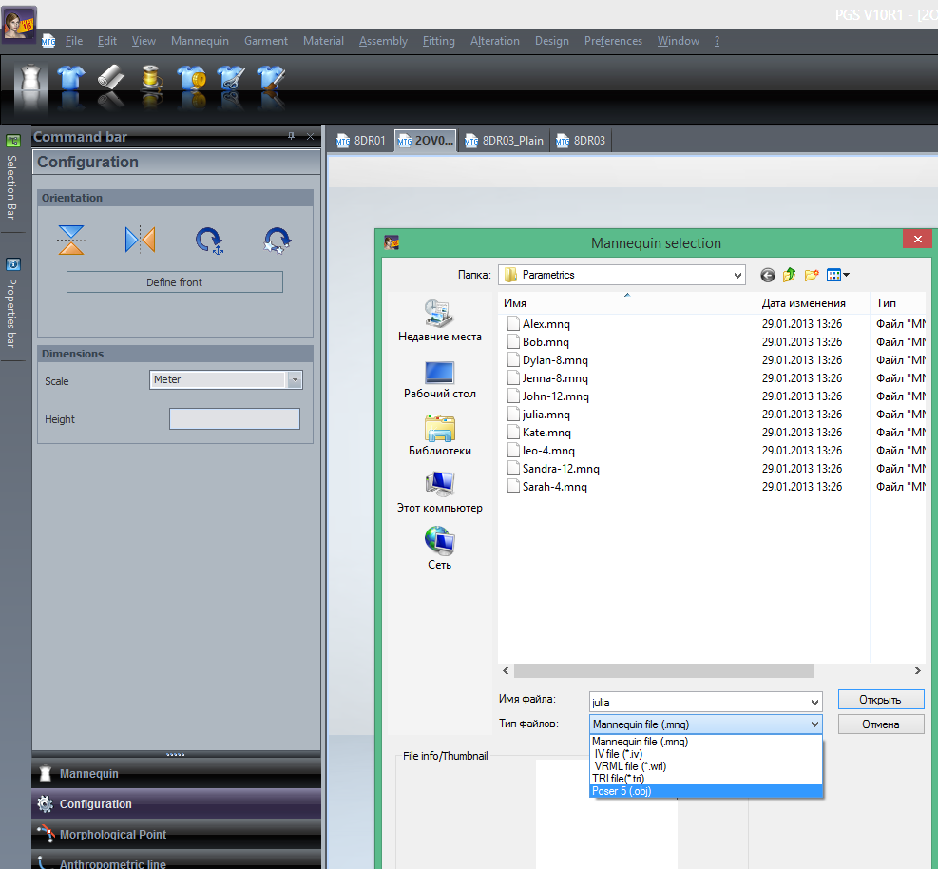Click the Define front button
Screen dimensions: 938x869
(x=174, y=282)
